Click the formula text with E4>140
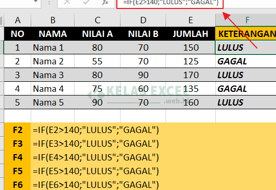 (x=96, y=157)
